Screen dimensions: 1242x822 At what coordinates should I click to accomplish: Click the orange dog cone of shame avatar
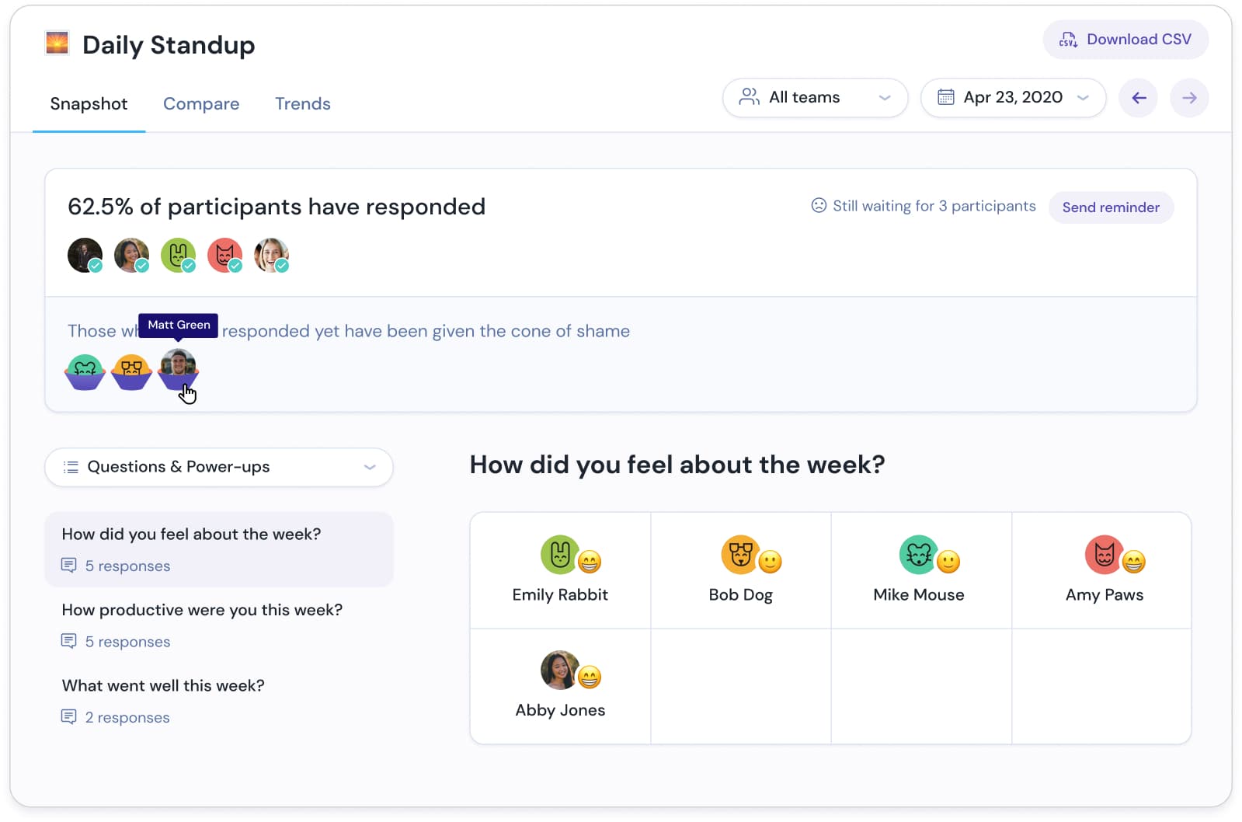[x=132, y=371]
